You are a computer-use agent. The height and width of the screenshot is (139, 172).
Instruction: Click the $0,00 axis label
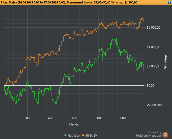click(x=150, y=86)
